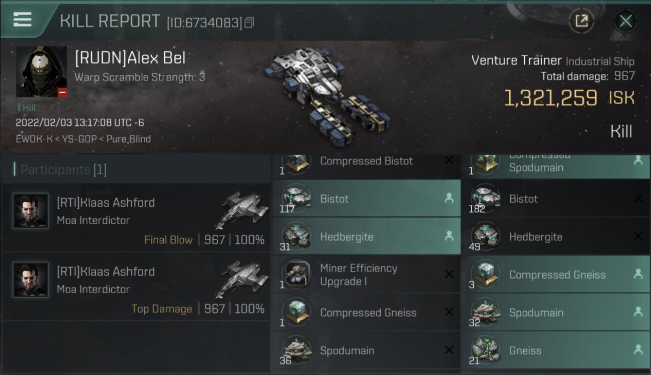Close the Kill Report window

coord(625,21)
